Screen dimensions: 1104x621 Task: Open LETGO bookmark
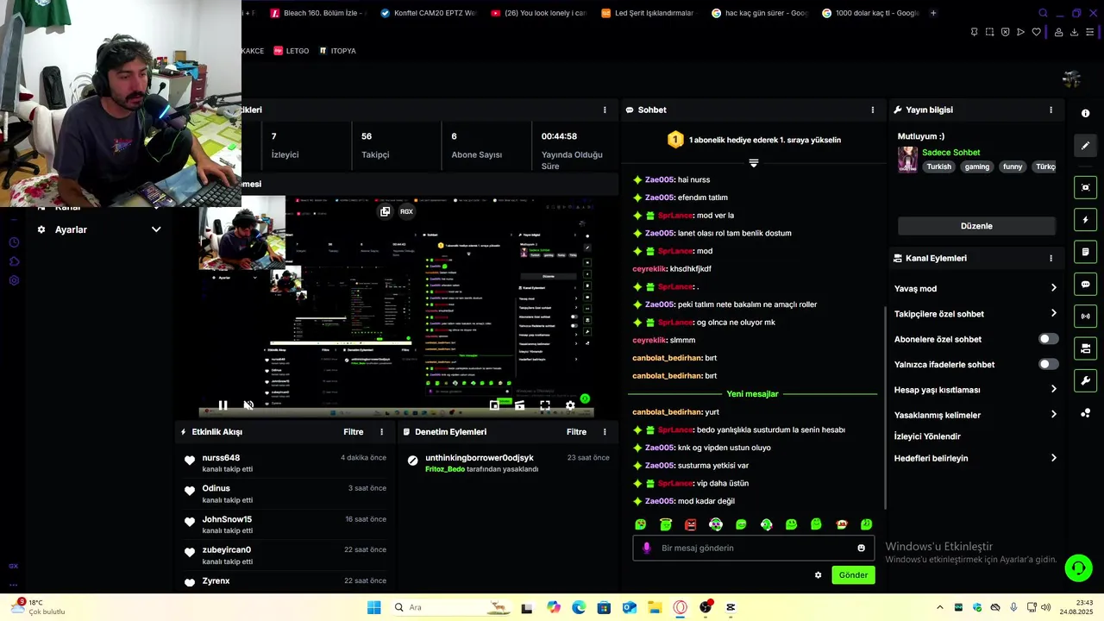(x=291, y=51)
